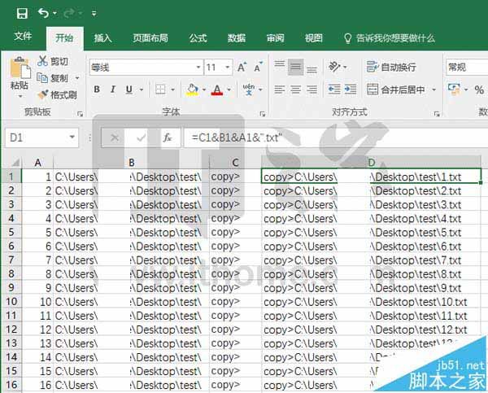
Task: Open Insert Function fx
Action: tap(168, 138)
